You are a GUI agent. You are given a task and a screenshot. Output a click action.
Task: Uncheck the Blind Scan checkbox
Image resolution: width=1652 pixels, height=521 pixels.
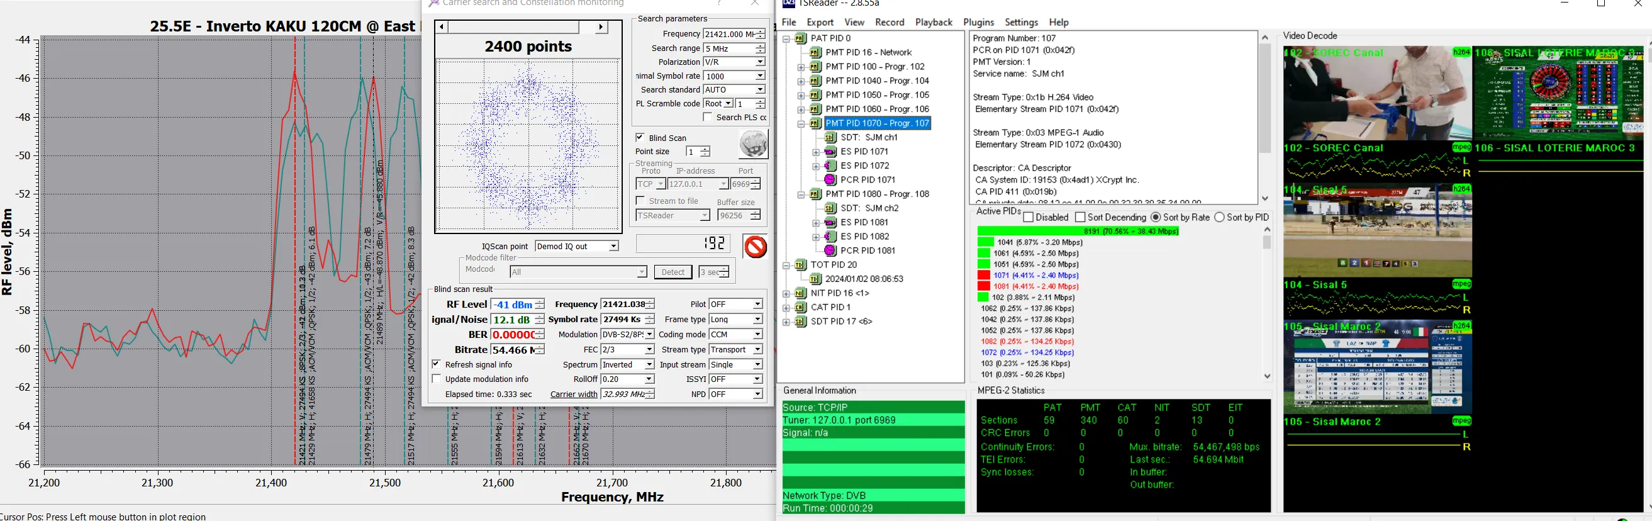(x=640, y=138)
